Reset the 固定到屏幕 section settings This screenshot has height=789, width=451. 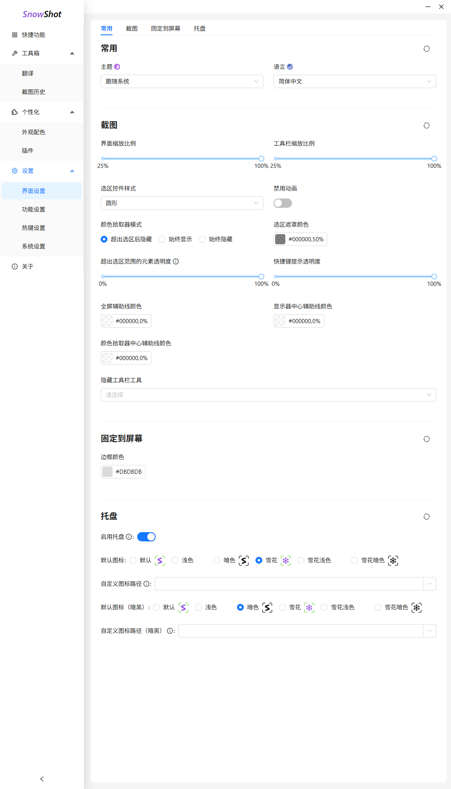[x=426, y=439]
